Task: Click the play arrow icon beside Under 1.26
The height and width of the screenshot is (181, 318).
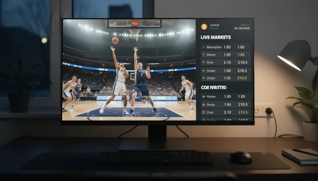Action: 204,78
